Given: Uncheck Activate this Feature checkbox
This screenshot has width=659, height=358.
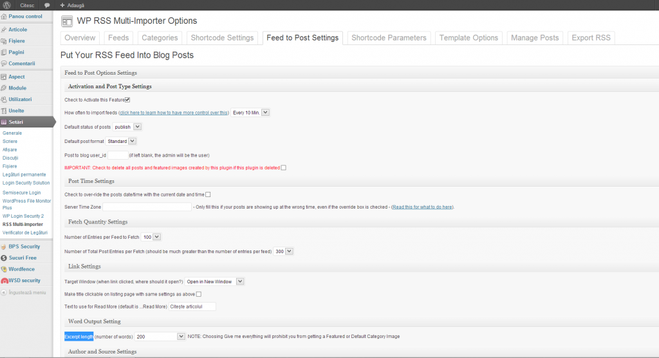Looking at the screenshot, I should point(127,100).
